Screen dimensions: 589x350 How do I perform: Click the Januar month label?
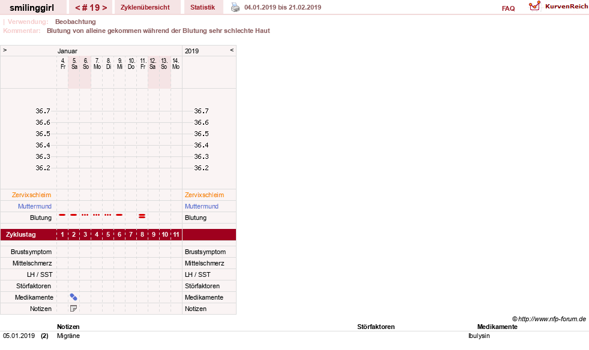[x=67, y=51]
